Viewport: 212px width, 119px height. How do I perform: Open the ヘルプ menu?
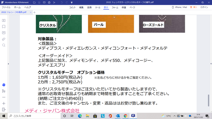(x=28, y=7)
